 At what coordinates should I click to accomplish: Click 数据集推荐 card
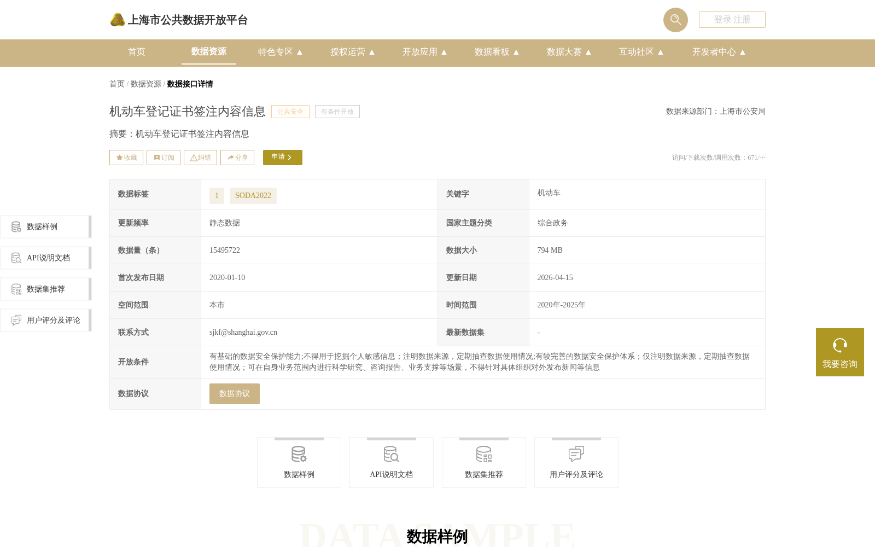pos(484,463)
